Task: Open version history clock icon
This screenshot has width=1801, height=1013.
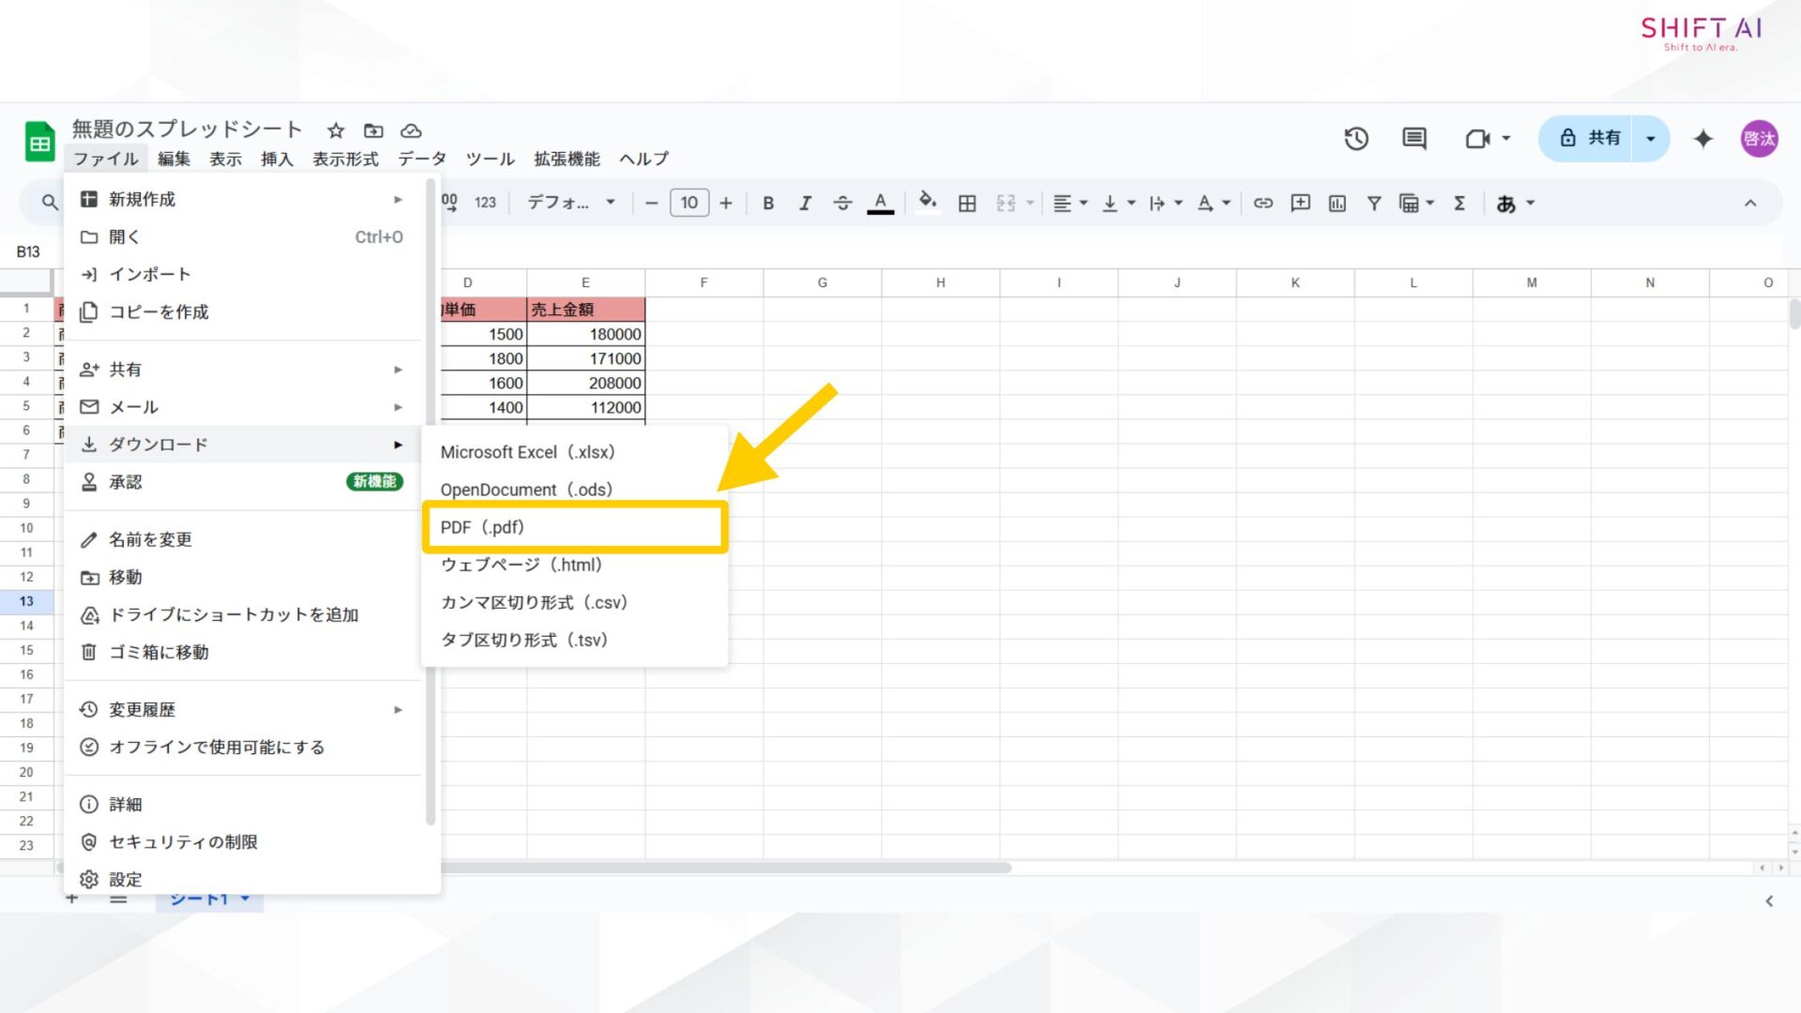Action: (x=1355, y=139)
